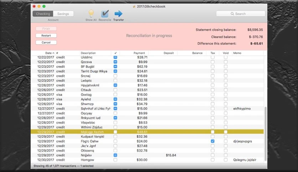Click the $15.84 deposit amount
This screenshot has width=298, height=172.
(171, 155)
